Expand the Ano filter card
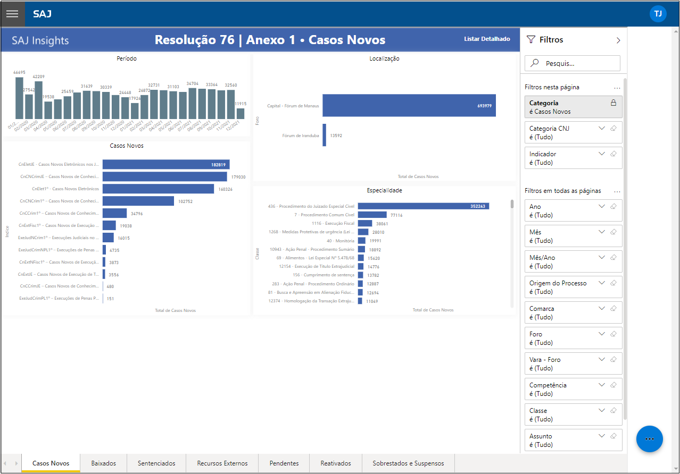Image resolution: width=680 pixels, height=474 pixels. coord(602,206)
